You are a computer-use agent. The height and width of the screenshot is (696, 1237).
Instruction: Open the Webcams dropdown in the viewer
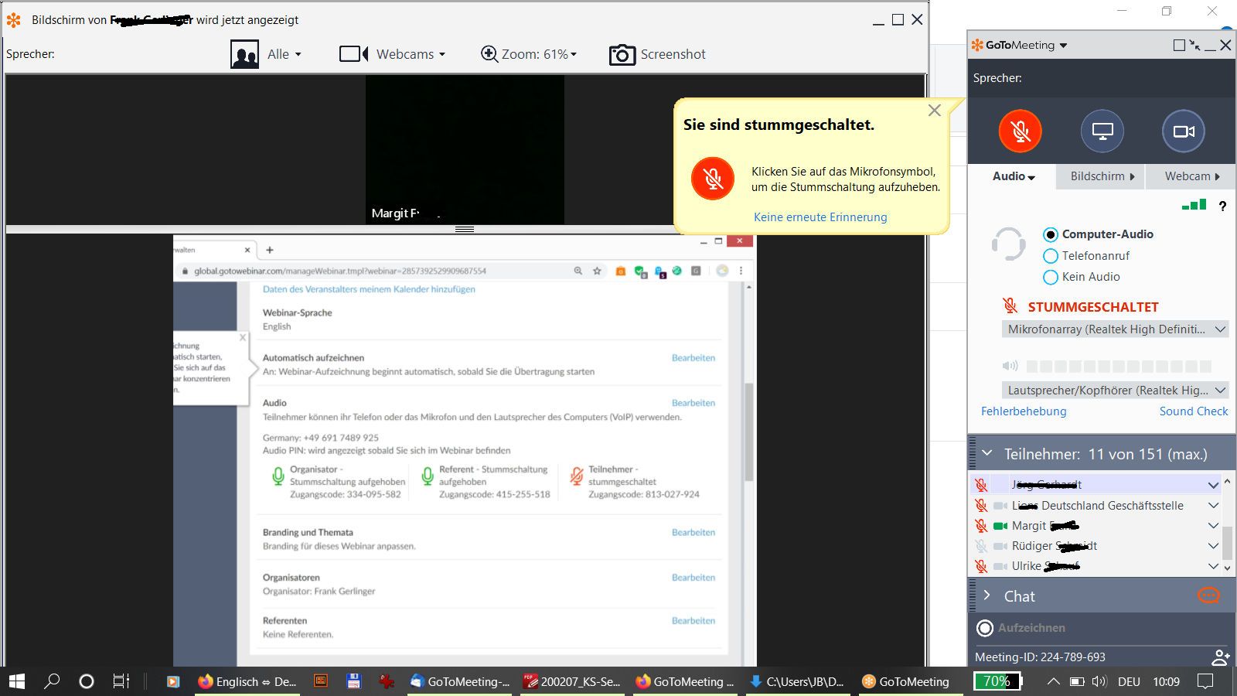tap(393, 54)
